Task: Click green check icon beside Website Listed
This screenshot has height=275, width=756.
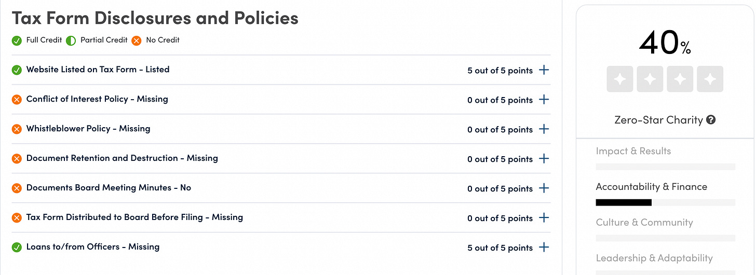Action: pyautogui.click(x=17, y=70)
